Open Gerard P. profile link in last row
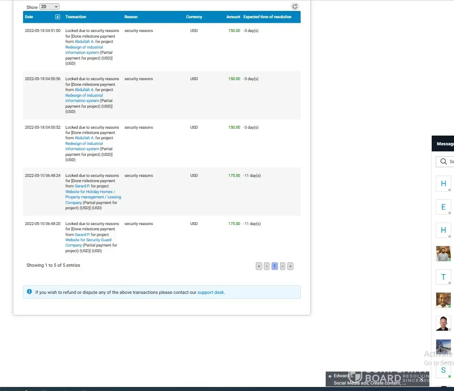 [82, 235]
